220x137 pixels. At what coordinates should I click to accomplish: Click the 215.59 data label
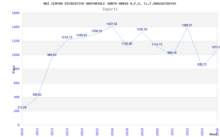[x=22, y=107]
